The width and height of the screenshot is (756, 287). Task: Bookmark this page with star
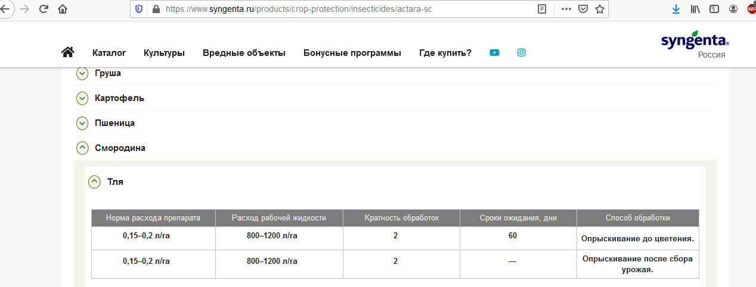600,9
